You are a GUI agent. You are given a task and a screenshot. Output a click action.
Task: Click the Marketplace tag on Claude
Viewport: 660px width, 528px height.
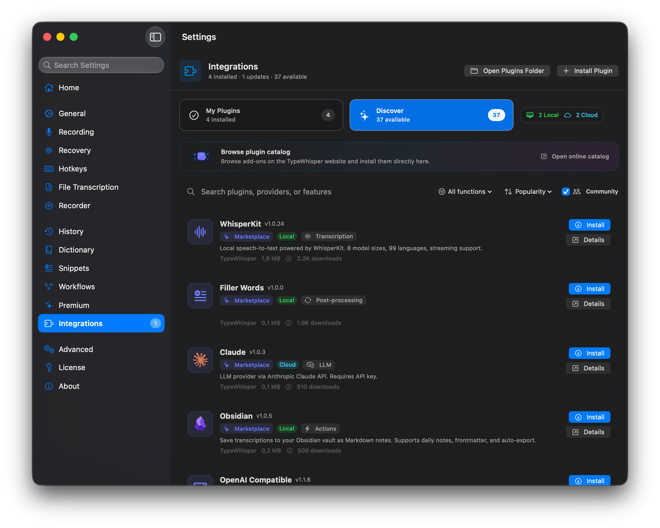coord(247,365)
